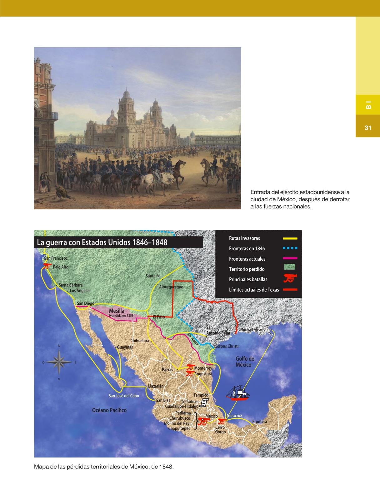
Task: Click the 'Tampico' map label
Action: click(201, 395)
